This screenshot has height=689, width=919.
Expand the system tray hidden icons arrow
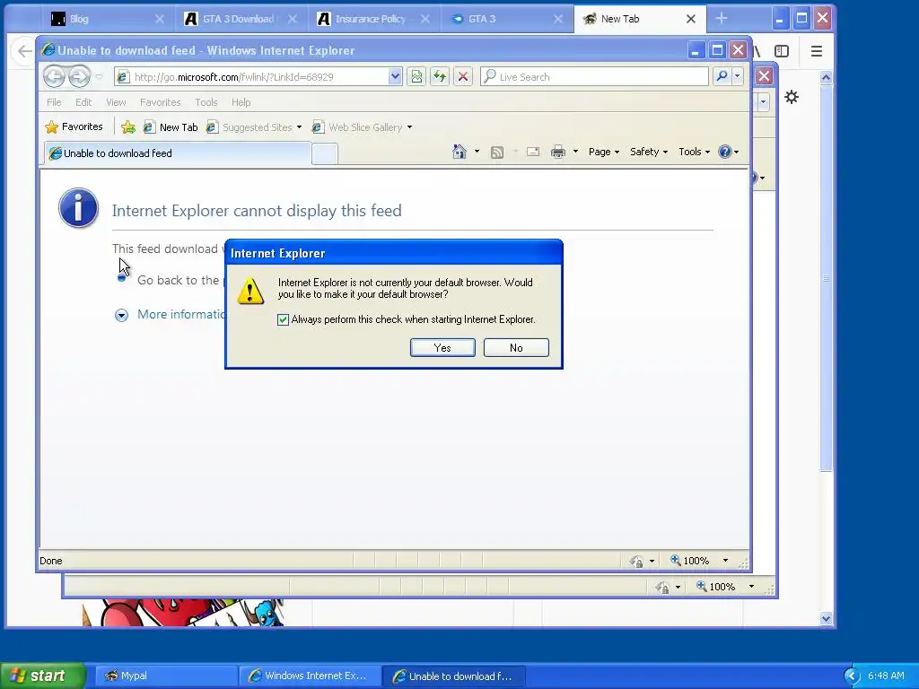point(852,676)
